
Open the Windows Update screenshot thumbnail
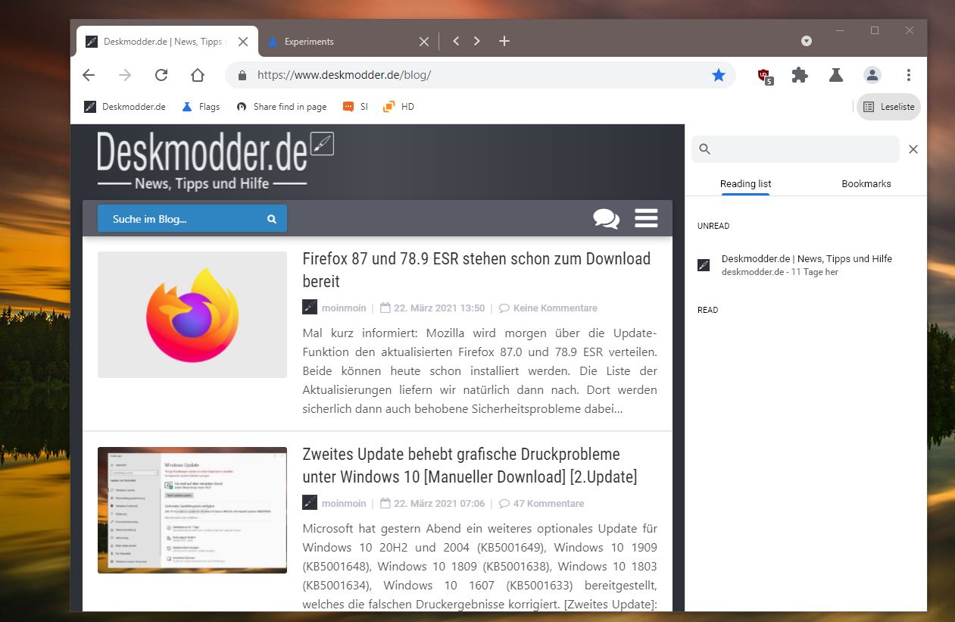192,510
